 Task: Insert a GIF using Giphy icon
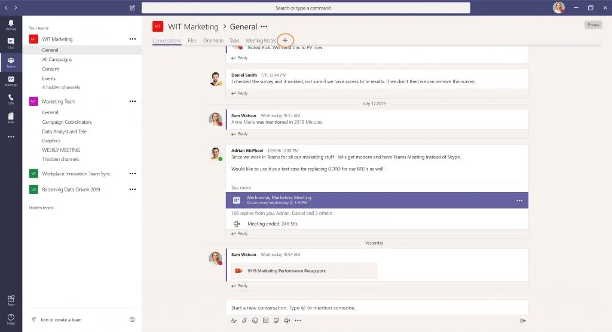pos(265,321)
